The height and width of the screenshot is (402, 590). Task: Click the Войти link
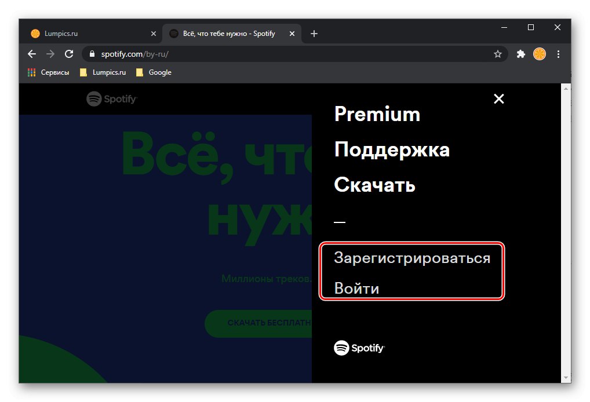(x=356, y=289)
